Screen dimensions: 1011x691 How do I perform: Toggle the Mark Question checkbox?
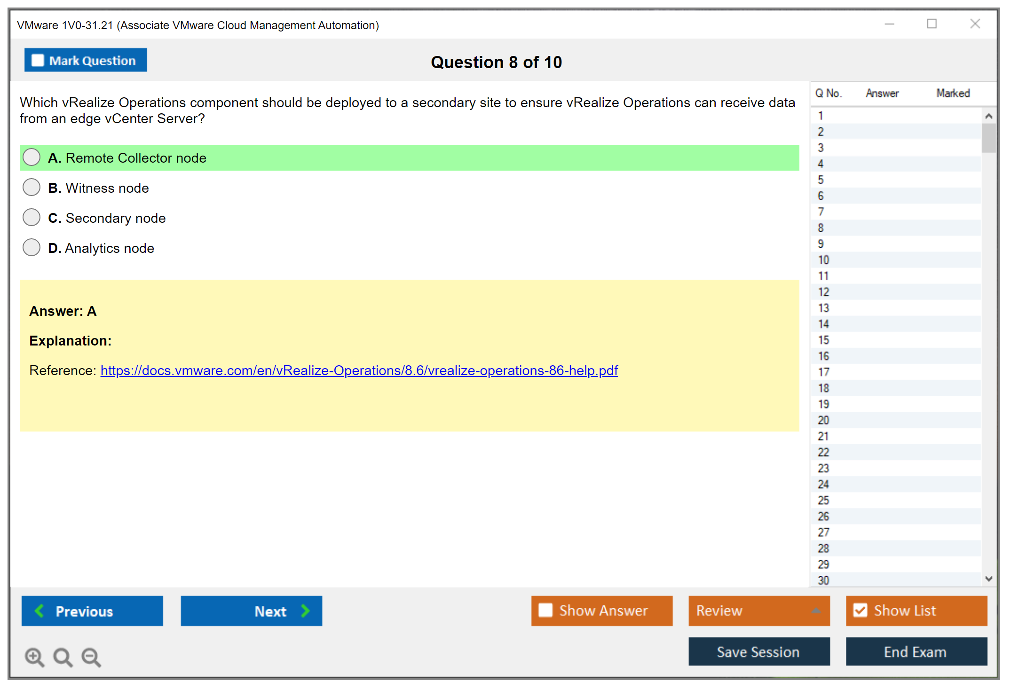[x=38, y=61]
